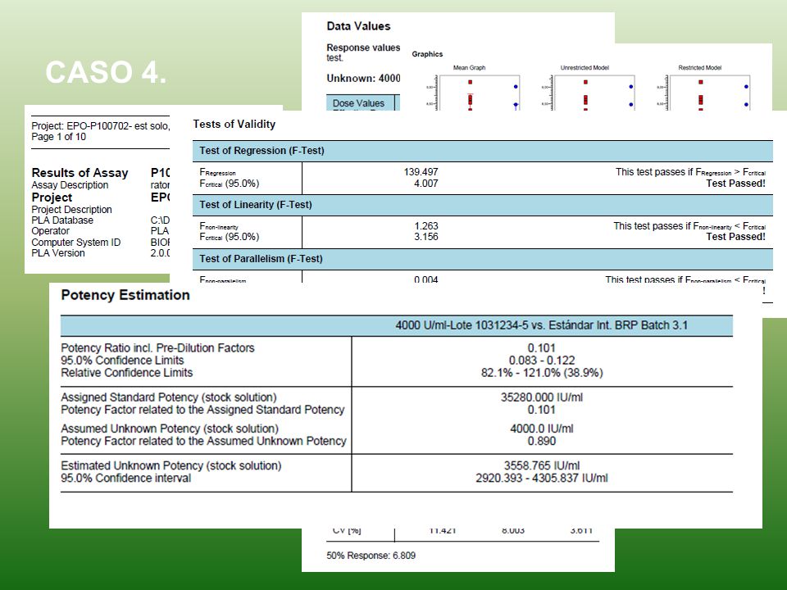Click the label 'Assumed Unknown Potency (stock solution)'

click(170, 429)
